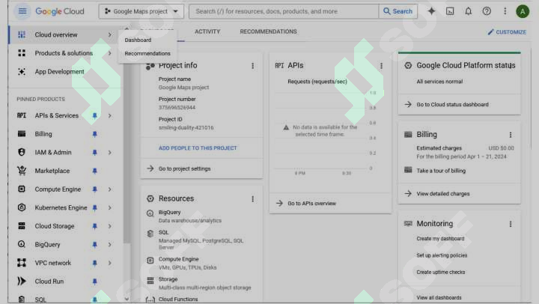Expand the IAM & Admin submenu chevron
Screen dimensions: 539x304
109,152
